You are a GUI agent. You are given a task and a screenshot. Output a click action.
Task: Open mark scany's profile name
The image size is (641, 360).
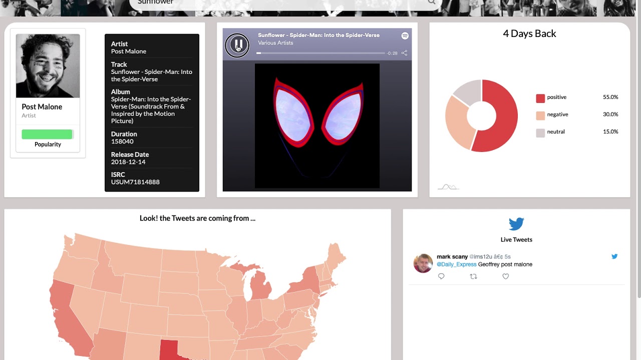452,256
